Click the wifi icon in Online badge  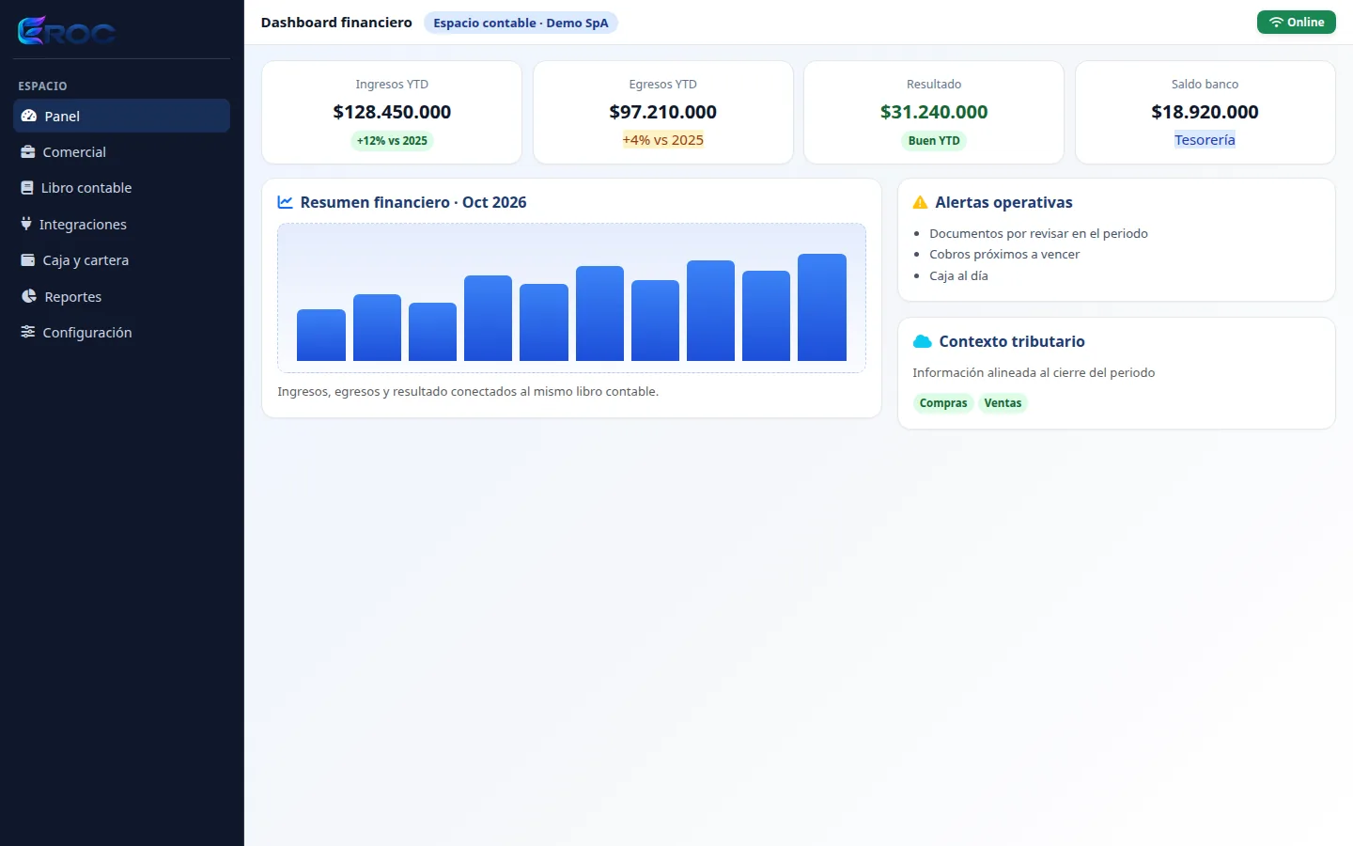point(1276,23)
